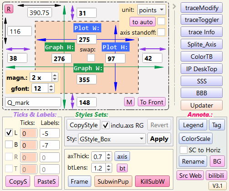The image size is (229, 191).
Task: Enable the R axis checkbox
Action: click(9, 157)
